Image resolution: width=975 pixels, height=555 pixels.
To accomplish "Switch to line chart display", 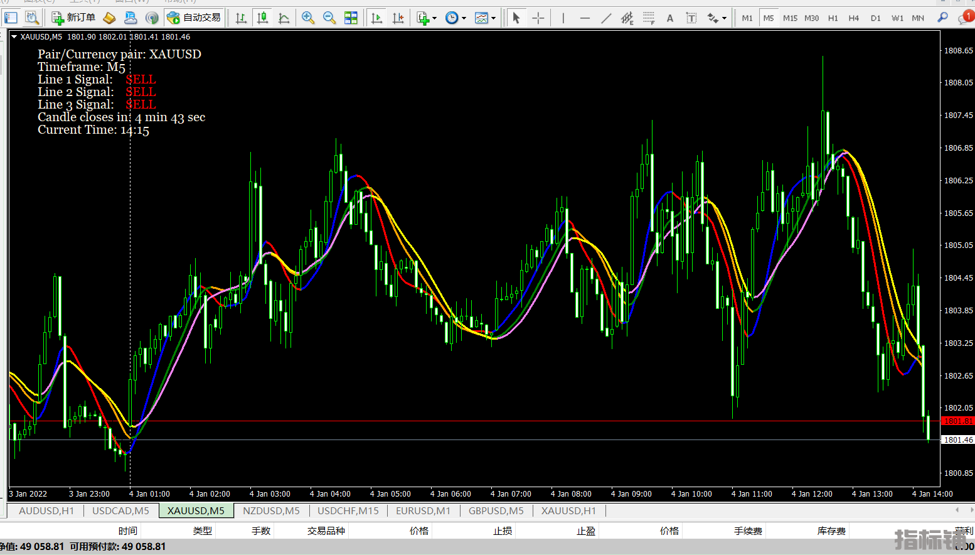I will 284,18.
